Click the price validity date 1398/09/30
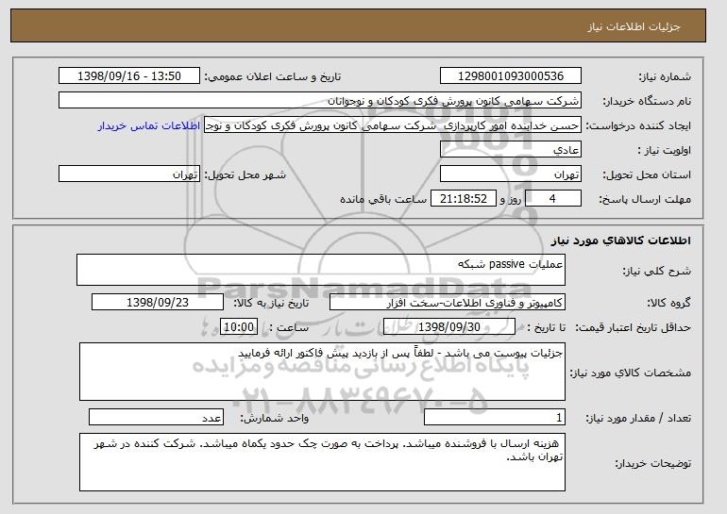This screenshot has width=727, height=514. pyautogui.click(x=449, y=327)
